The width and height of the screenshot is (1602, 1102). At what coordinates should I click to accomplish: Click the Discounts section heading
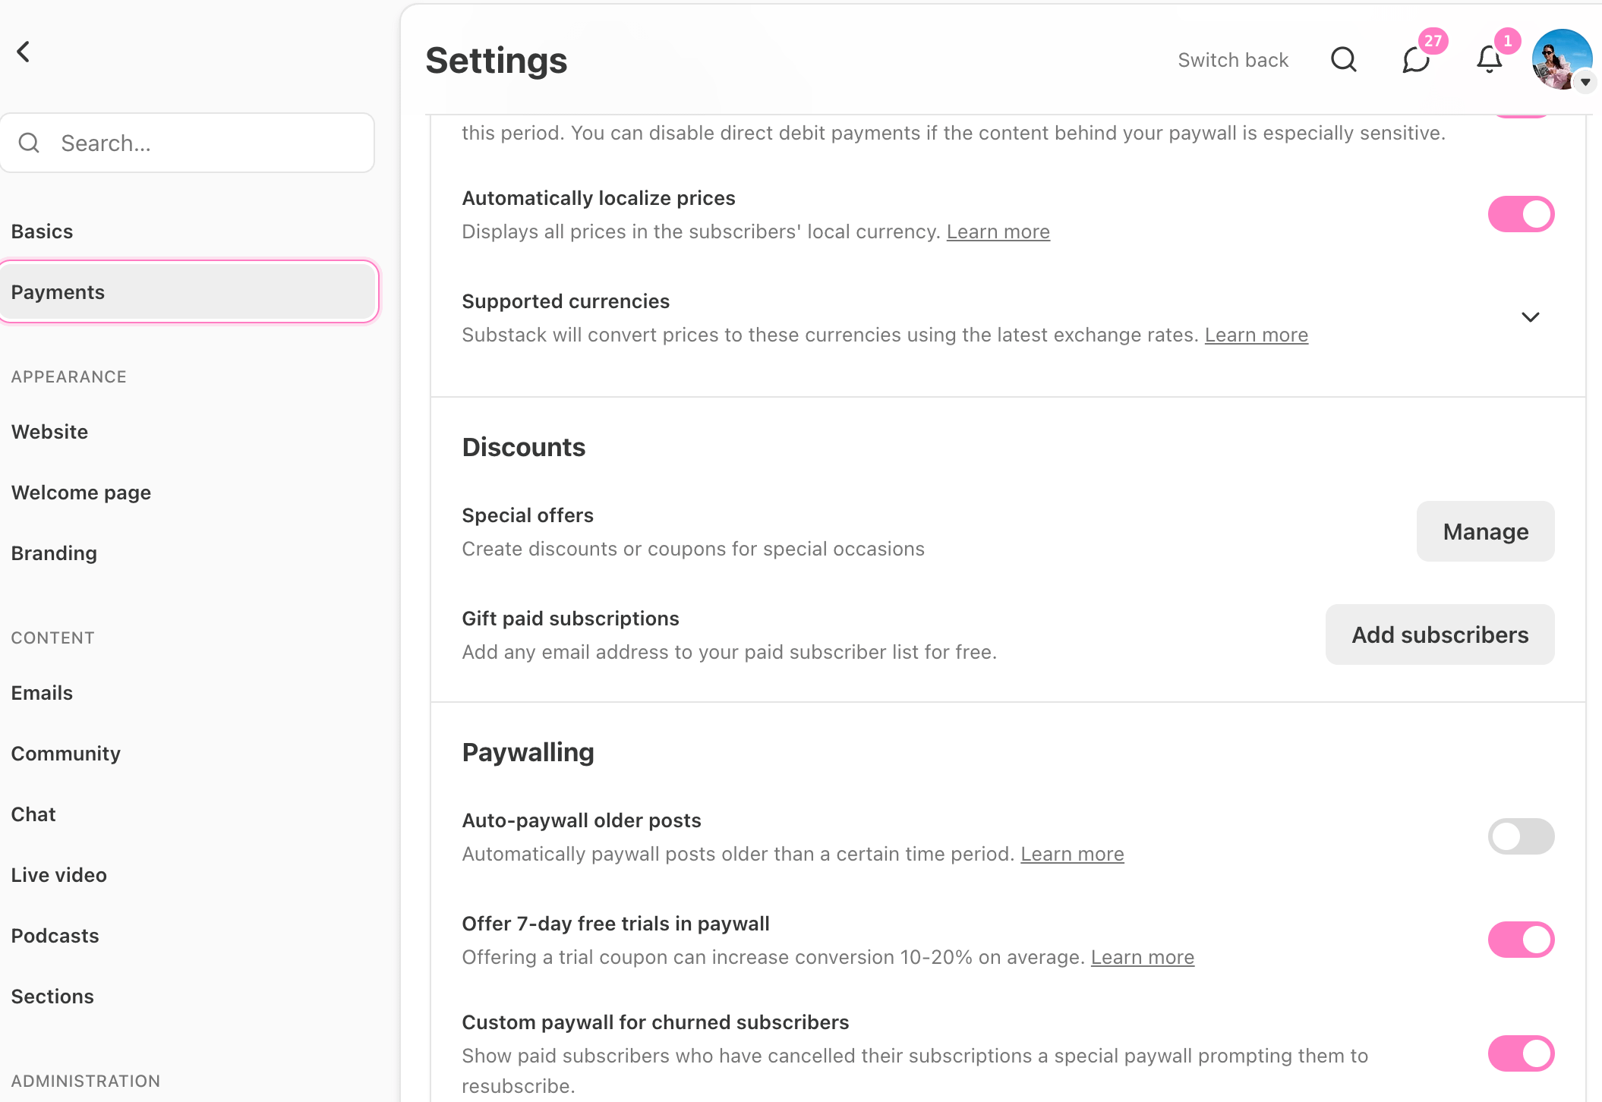coord(524,447)
